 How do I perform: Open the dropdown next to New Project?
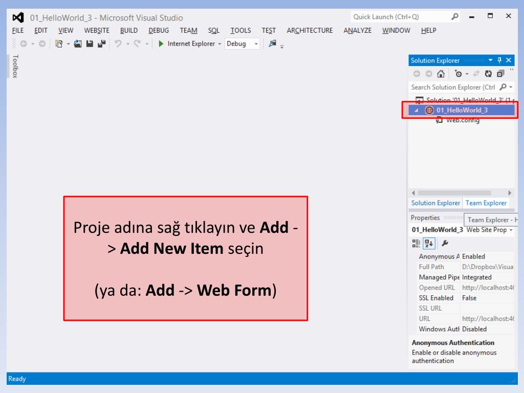pos(68,44)
